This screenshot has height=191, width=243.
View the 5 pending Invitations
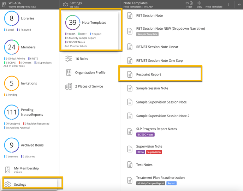(12, 84)
